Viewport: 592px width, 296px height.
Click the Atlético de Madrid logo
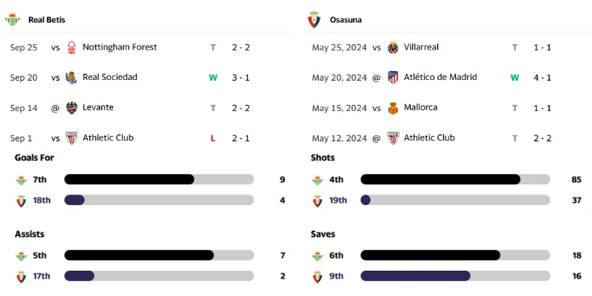(393, 78)
